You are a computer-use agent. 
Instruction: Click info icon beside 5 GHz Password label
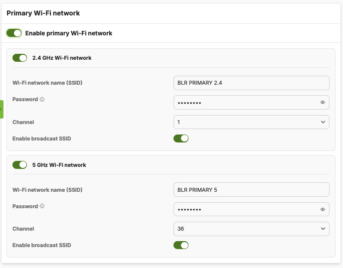tap(42, 206)
